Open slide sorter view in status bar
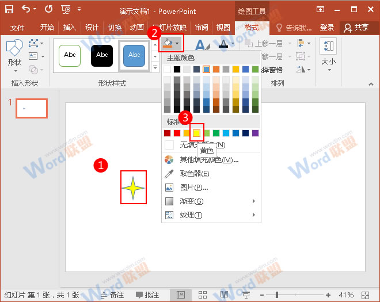The image size is (380, 302). tap(202, 295)
